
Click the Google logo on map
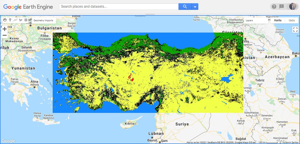click(8, 141)
